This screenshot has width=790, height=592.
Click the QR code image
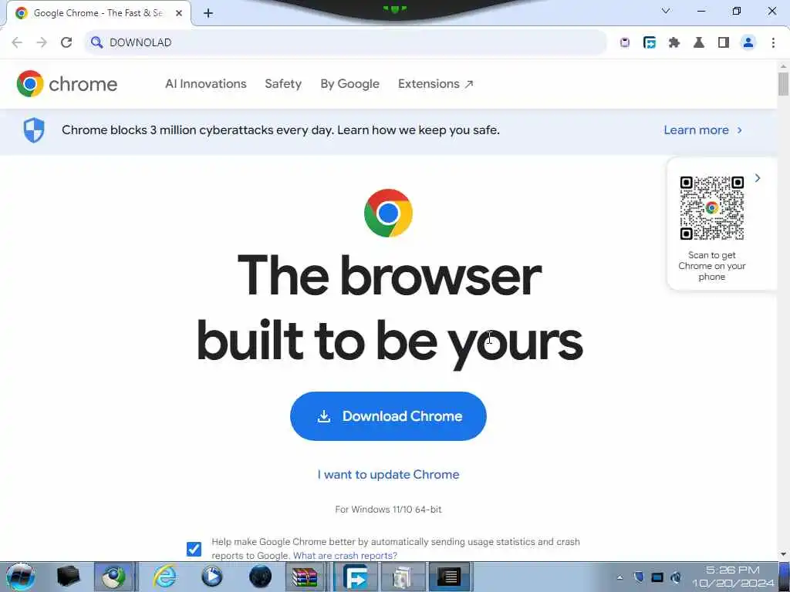[x=712, y=208]
